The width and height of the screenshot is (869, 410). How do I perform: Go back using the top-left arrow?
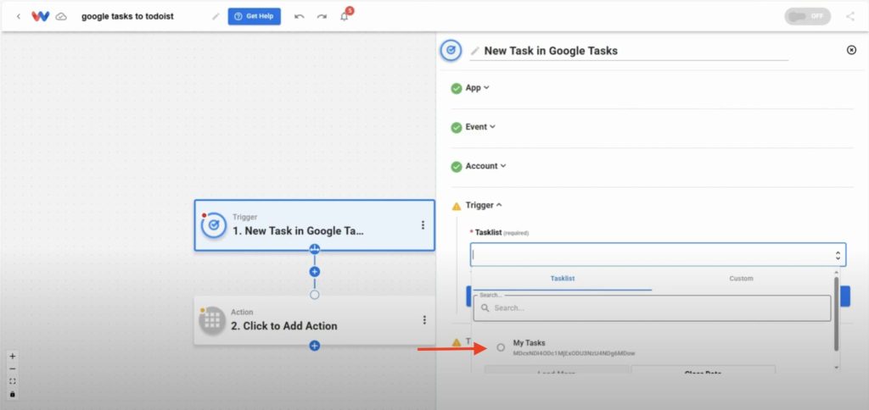19,17
